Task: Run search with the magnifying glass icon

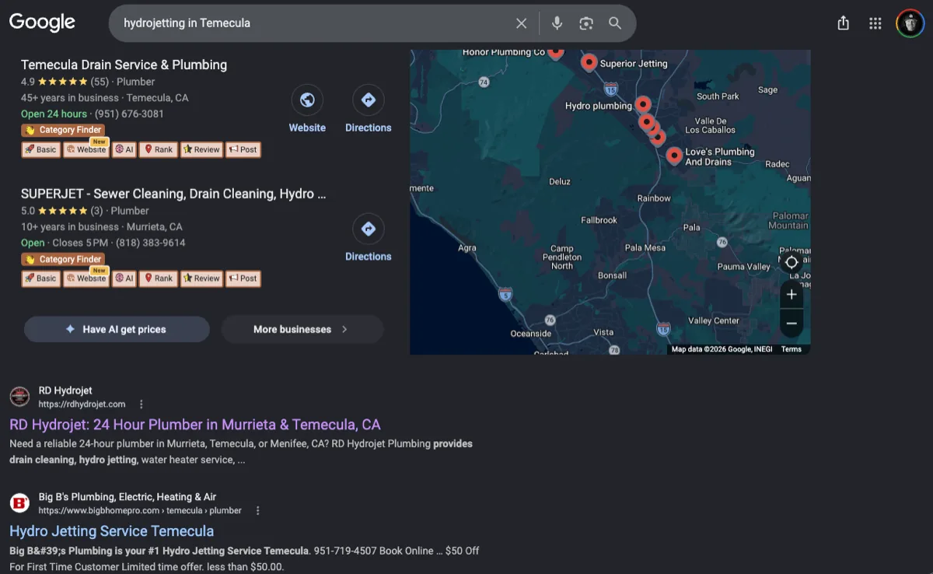Action: (615, 23)
